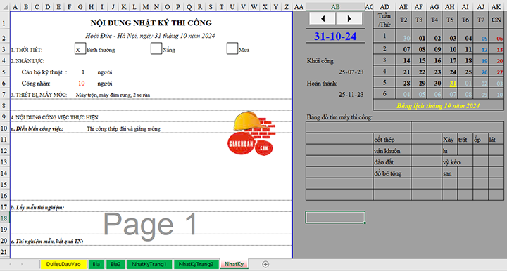Click the Thí nghiệm mẫu, kết quả TN heading
Screen dimensions: 507x271
click(47, 241)
